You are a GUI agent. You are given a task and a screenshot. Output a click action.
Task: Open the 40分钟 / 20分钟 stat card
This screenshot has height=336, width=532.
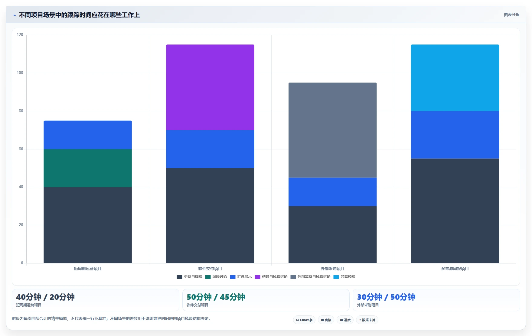(96, 300)
